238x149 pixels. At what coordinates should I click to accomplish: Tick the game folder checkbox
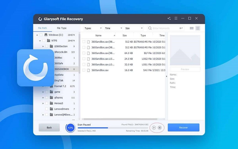[47, 92]
